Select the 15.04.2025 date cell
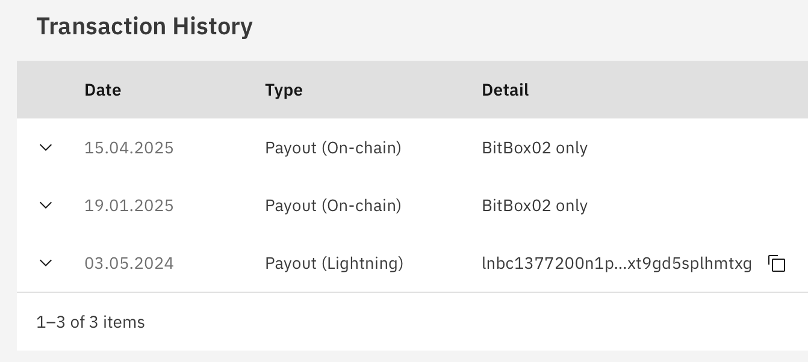The image size is (808, 362). point(129,148)
